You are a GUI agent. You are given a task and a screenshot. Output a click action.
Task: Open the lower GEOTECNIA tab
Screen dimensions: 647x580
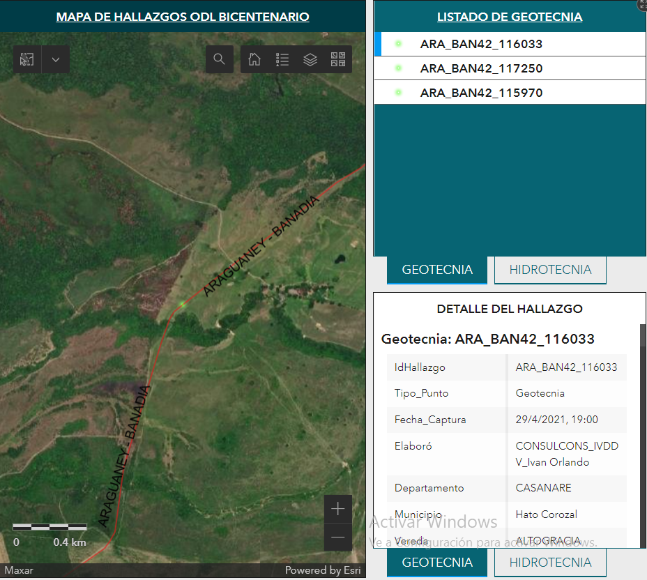coord(437,563)
